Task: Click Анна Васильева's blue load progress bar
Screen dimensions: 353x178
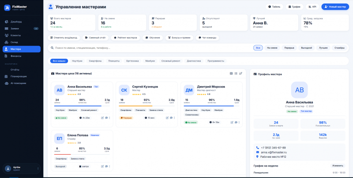Action: pos(78,106)
